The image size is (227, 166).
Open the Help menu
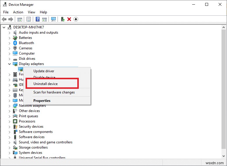click(x=43, y=12)
